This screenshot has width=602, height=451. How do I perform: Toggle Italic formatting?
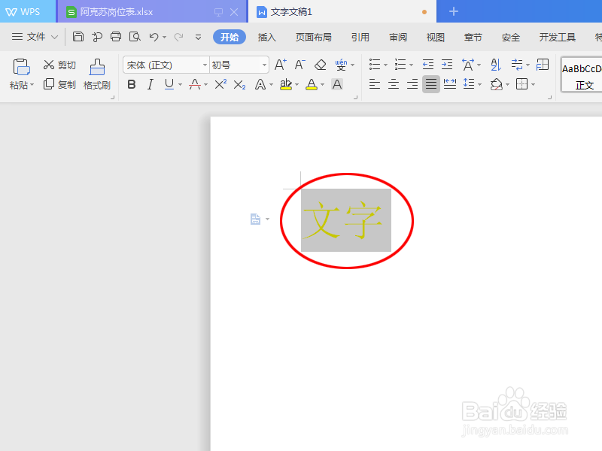[150, 84]
